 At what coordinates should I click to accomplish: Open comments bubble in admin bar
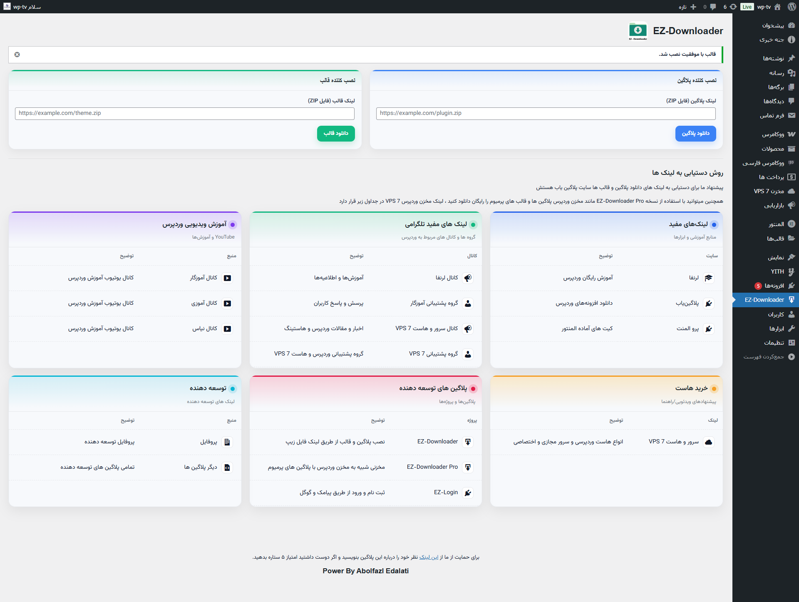pos(713,7)
